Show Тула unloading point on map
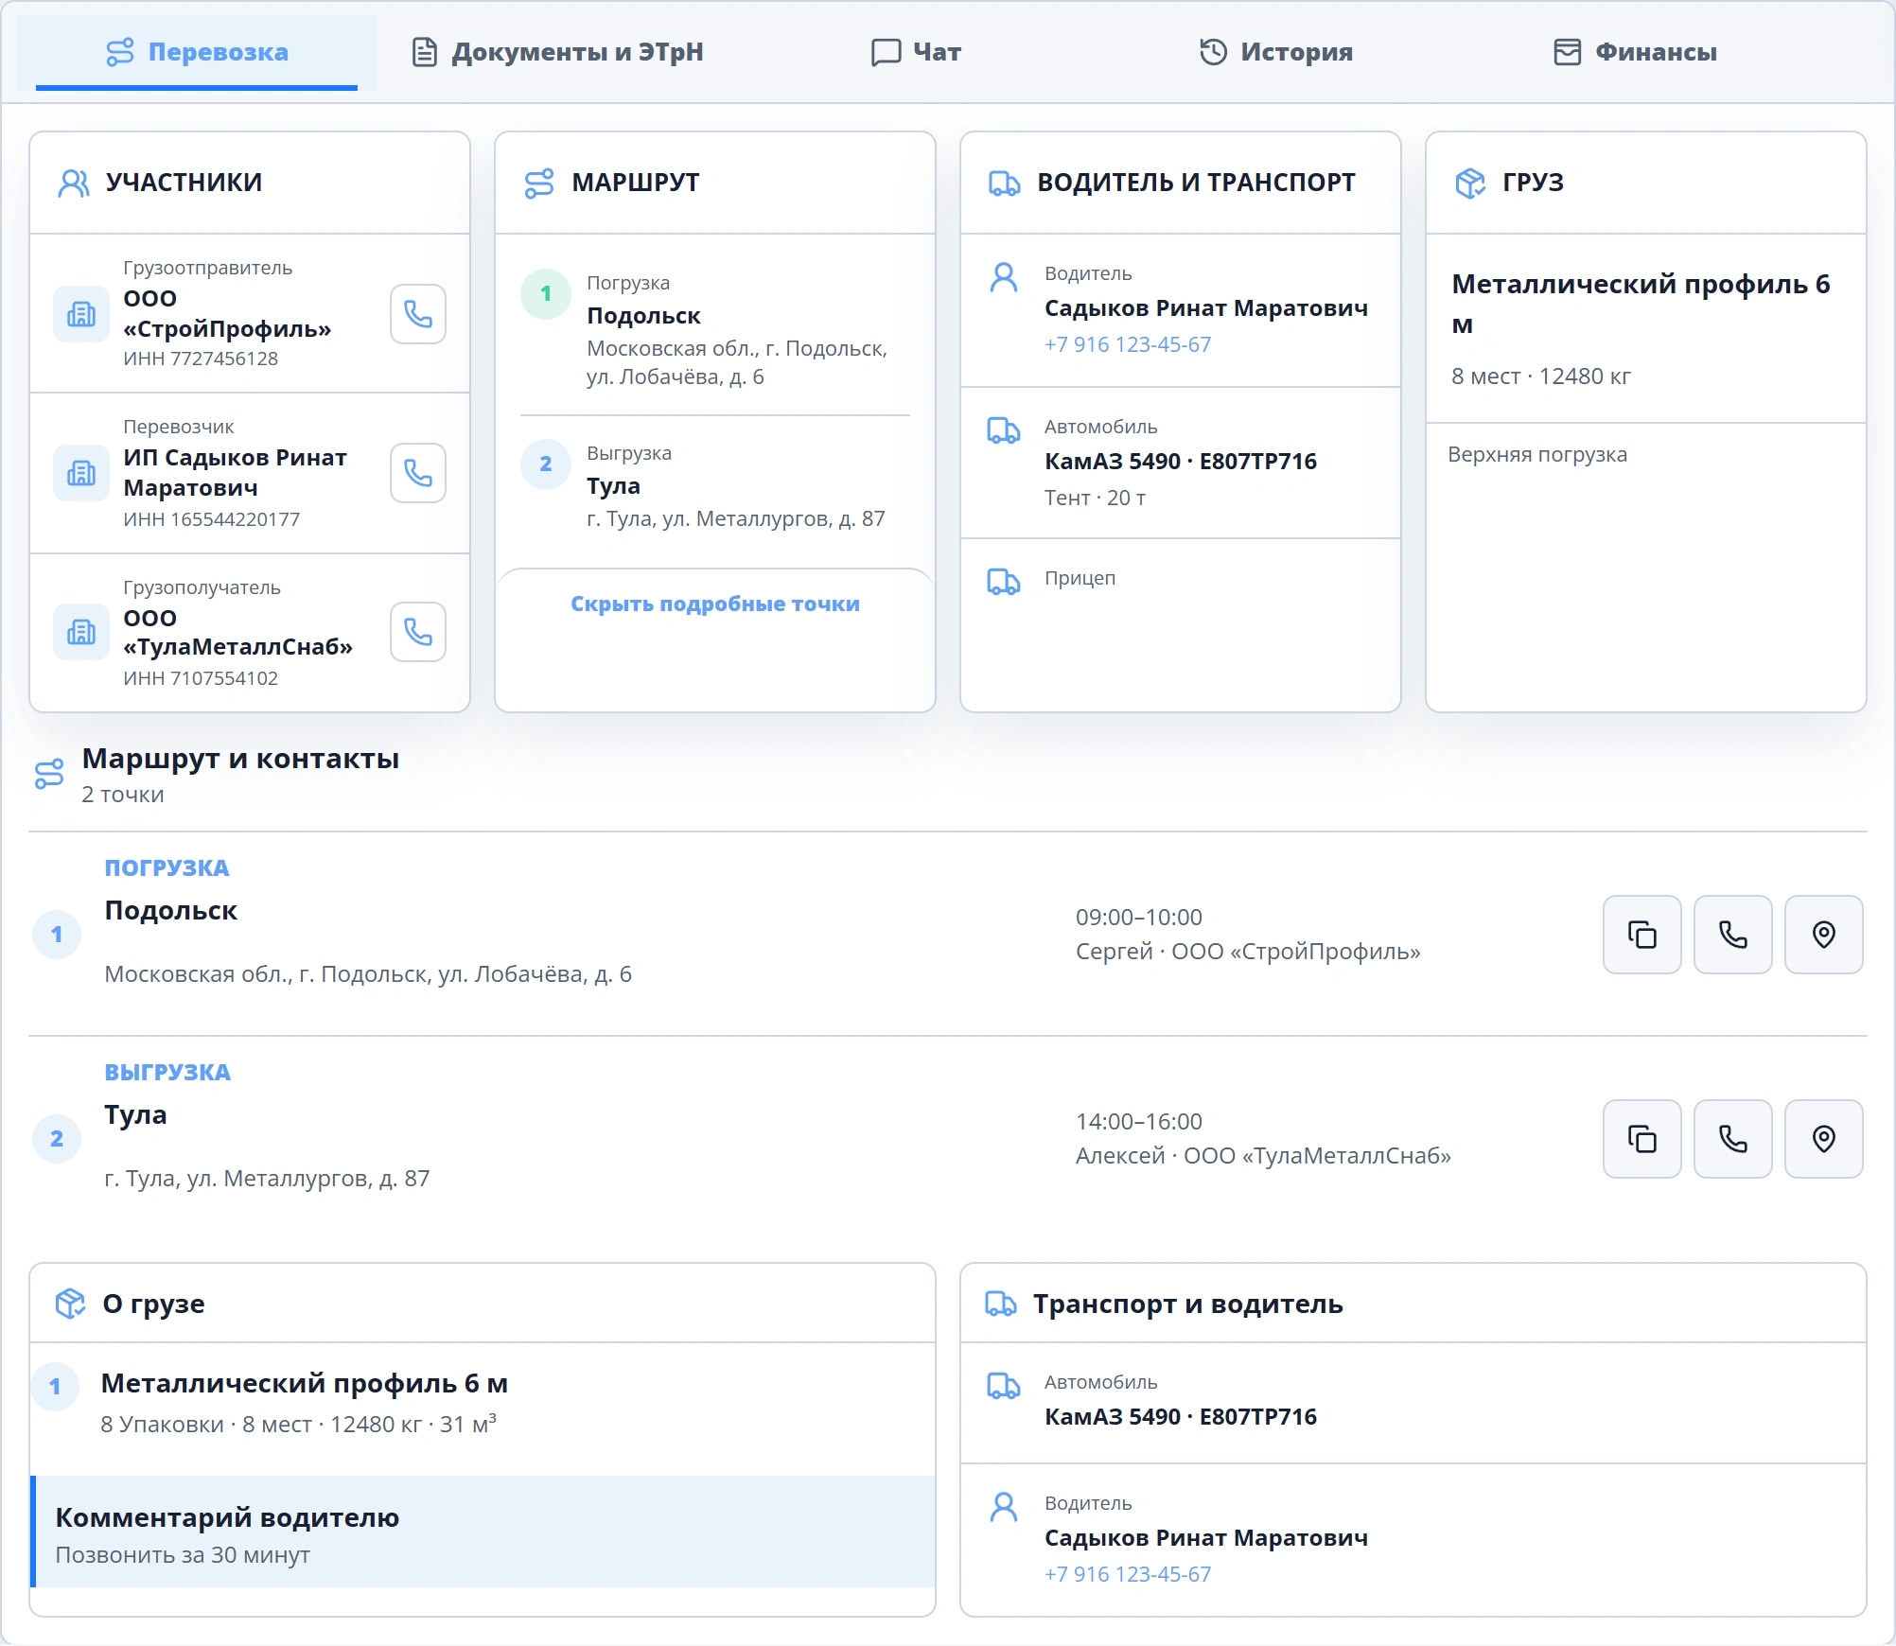Image resolution: width=1896 pixels, height=1646 pixels. coord(1823,1139)
